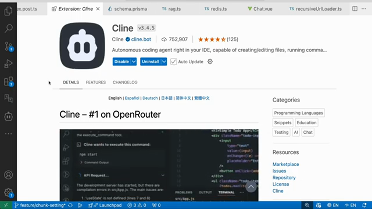Switch to the DETAILS tab
The width and height of the screenshot is (372, 209).
click(x=71, y=82)
